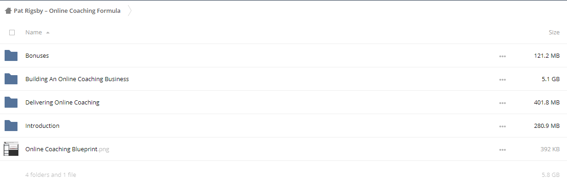The width and height of the screenshot is (567, 192).
Task: Click the home icon in breadcrumb
Action: (x=8, y=11)
